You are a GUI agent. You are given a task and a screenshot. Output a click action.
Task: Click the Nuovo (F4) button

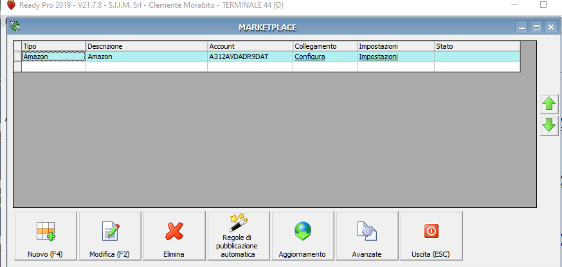pyautogui.click(x=46, y=236)
